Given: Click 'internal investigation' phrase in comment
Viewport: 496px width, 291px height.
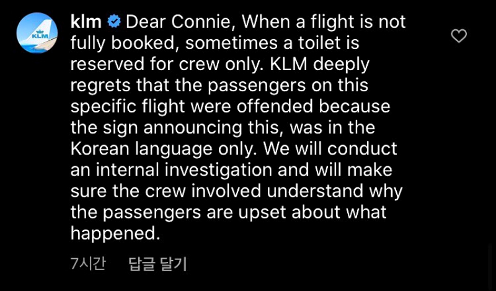Looking at the screenshot, I should coord(184,170).
